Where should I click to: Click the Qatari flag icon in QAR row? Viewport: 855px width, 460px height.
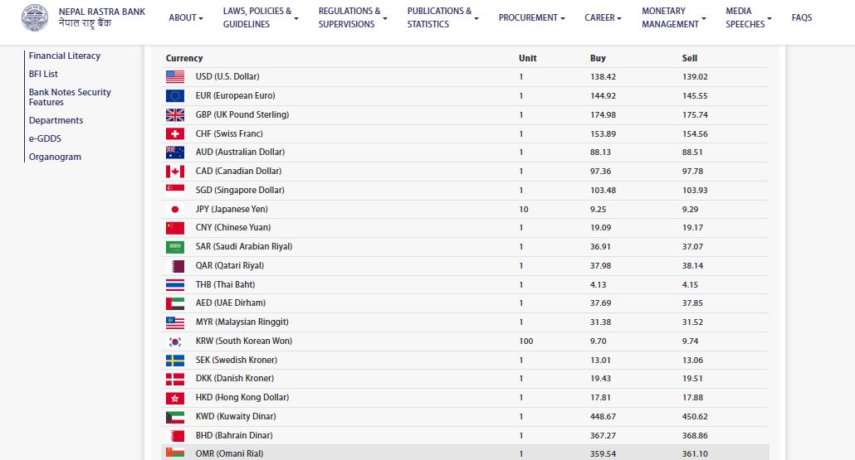pyautogui.click(x=175, y=266)
